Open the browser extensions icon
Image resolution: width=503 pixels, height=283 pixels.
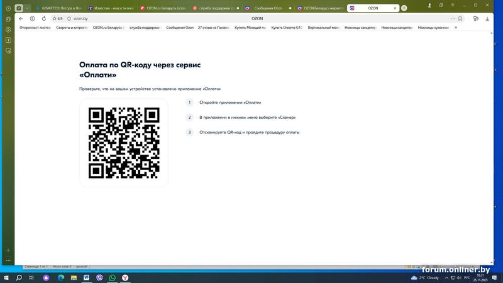point(476,19)
